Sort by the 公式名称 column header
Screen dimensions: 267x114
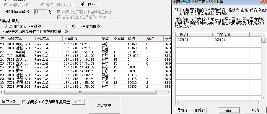click(x=48, y=39)
